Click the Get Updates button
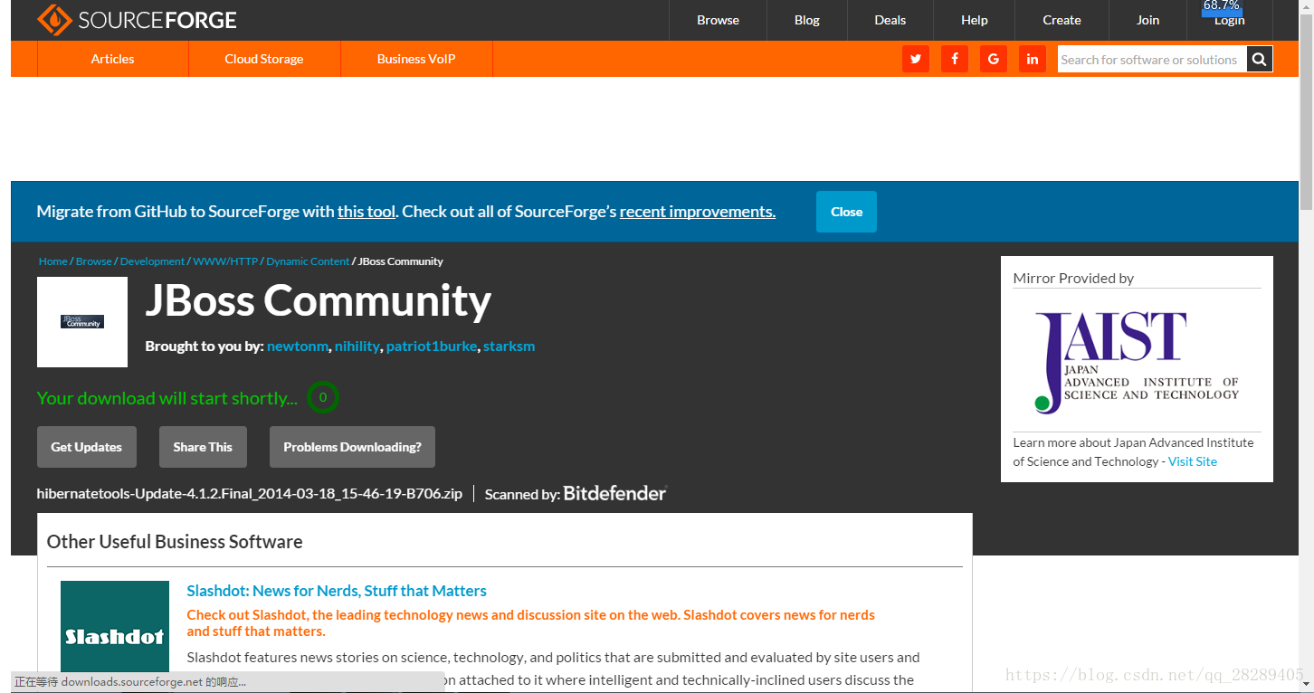1314x693 pixels. (x=87, y=447)
